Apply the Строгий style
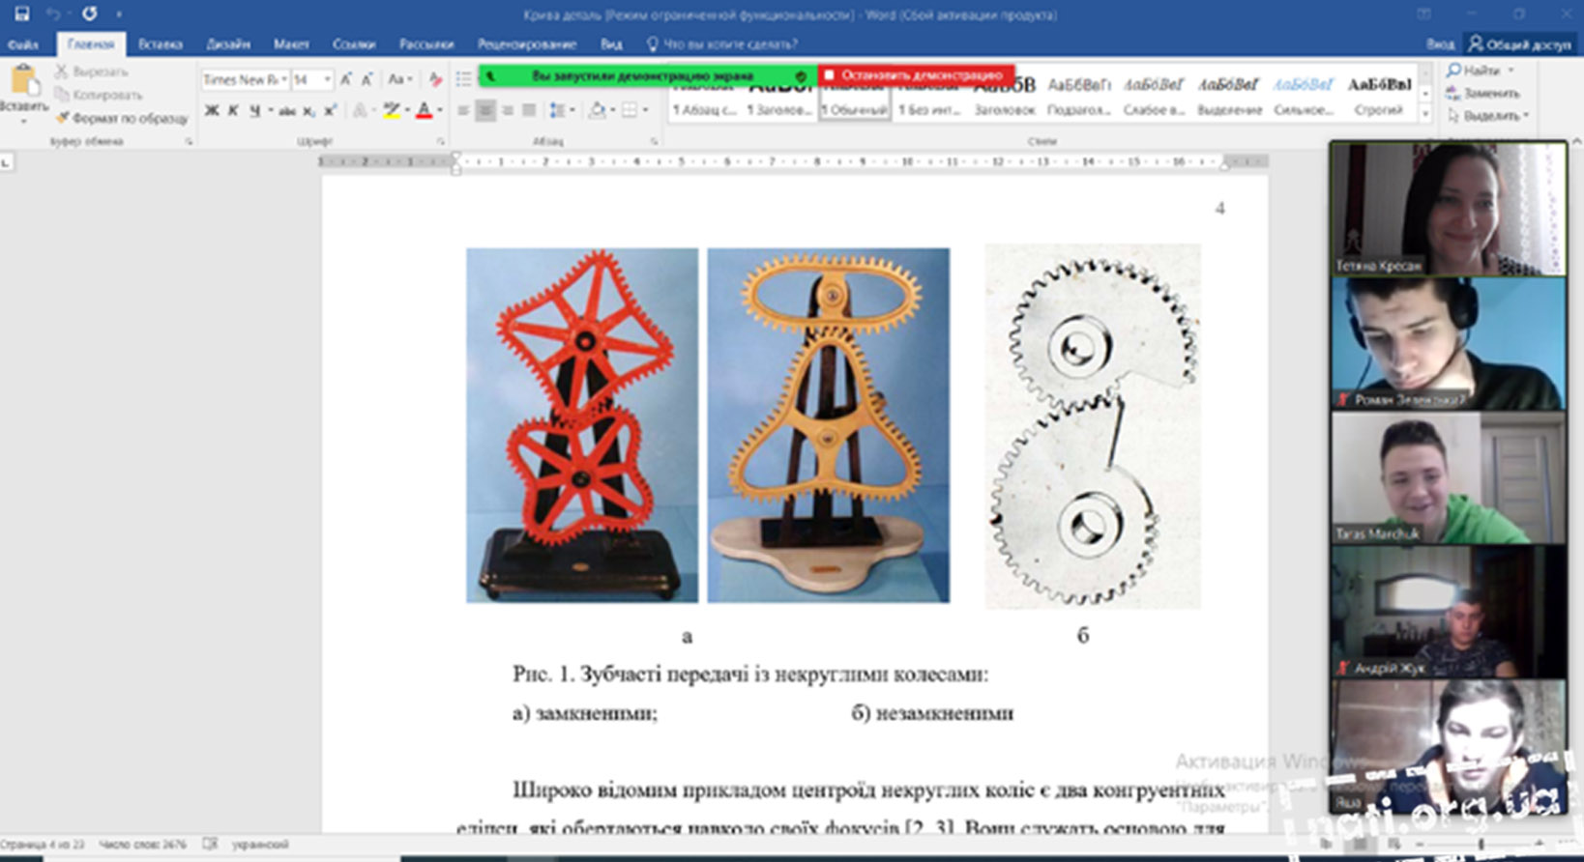The height and width of the screenshot is (862, 1584). point(1379,96)
